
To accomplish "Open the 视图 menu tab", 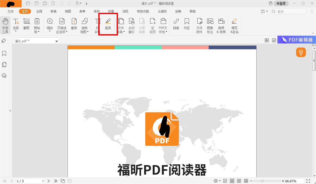I will [x=68, y=11].
